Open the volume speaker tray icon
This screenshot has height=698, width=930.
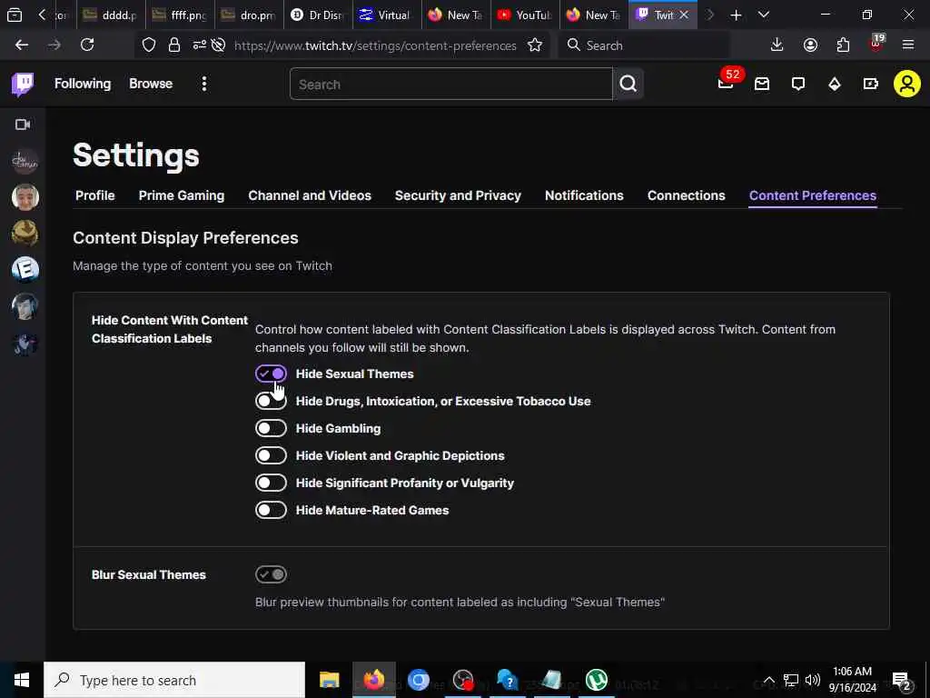(813, 680)
